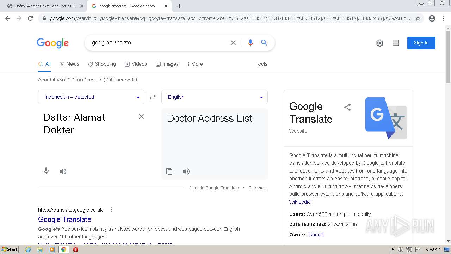This screenshot has width=451, height=254.
Task: Close the Daftar Alamat Dokter tab
Action: 81,6
